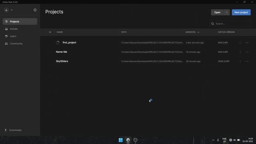This screenshot has width=256, height=144.
Task: Create a New project
Action: [241, 12]
